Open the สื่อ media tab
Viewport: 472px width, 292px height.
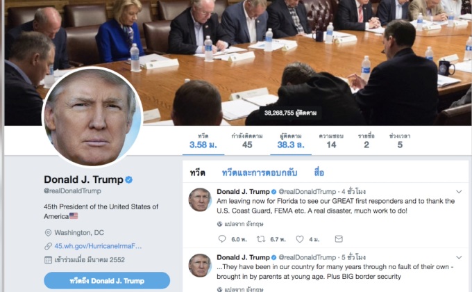pyautogui.click(x=319, y=173)
